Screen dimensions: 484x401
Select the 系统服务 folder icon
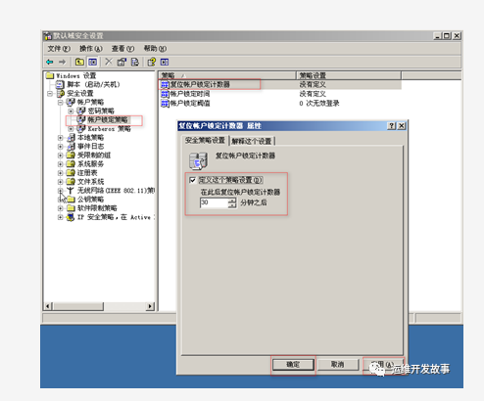pos(71,164)
